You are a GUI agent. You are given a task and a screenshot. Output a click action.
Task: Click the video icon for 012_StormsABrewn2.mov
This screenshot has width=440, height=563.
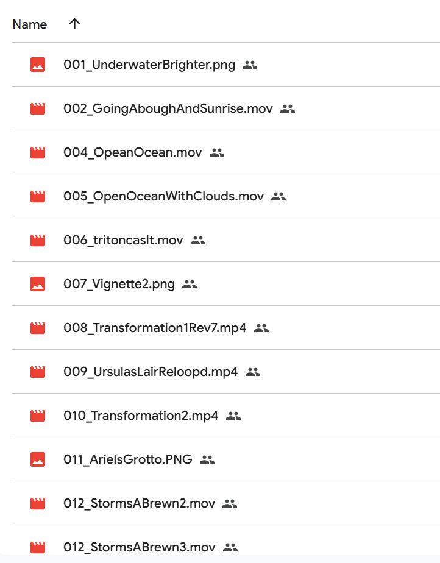(x=38, y=503)
